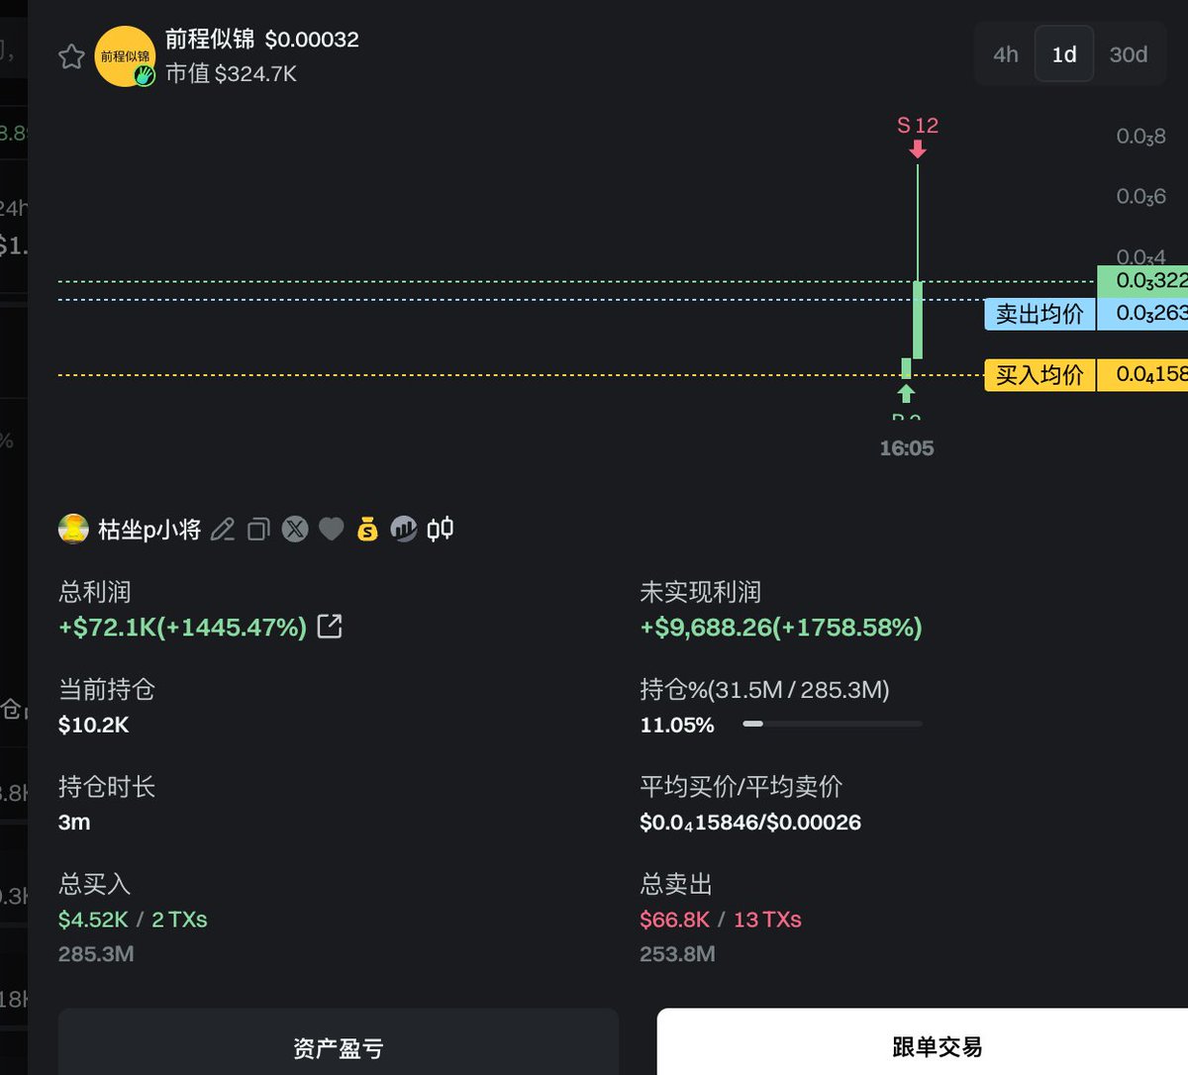Open the 前程似锦 token logo
The width and height of the screenshot is (1188, 1075).
tap(125, 56)
